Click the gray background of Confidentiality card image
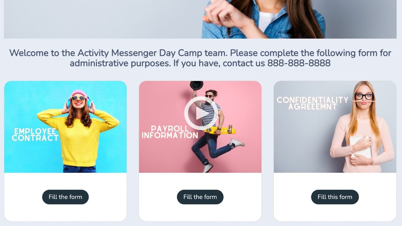The width and height of the screenshot is (402, 226). click(x=301, y=141)
